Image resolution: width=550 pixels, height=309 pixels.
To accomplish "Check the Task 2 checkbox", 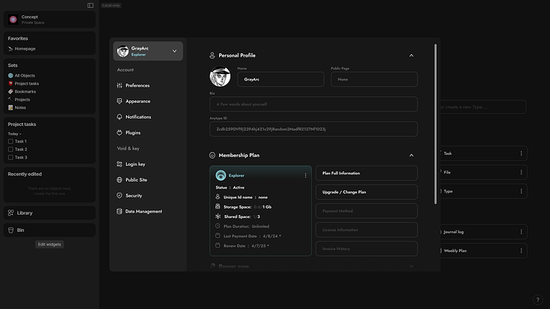I will click(10, 150).
